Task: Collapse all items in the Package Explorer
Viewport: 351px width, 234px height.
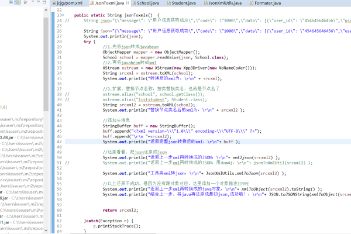Action: (11, 2)
